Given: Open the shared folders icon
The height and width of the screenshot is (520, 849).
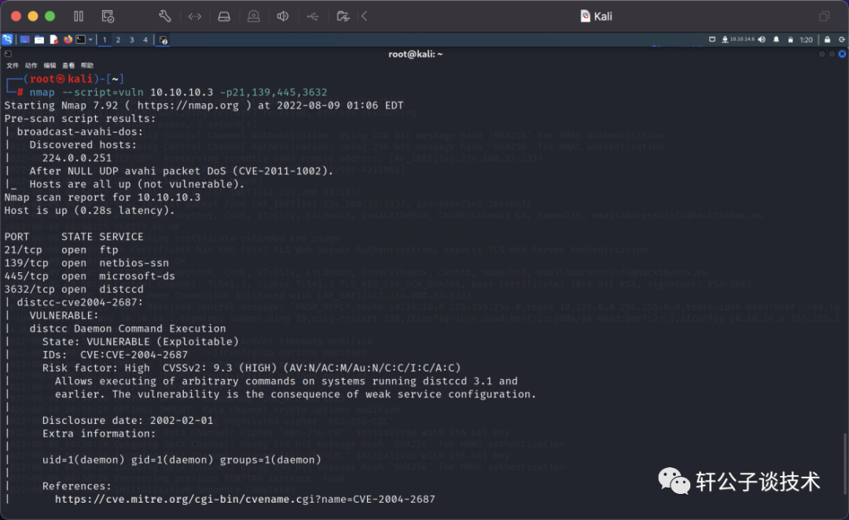Looking at the screenshot, I should pos(343,17).
